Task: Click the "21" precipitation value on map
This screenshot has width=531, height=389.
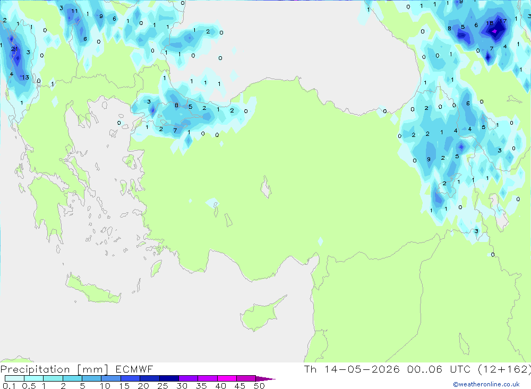Action: tap(14, 49)
